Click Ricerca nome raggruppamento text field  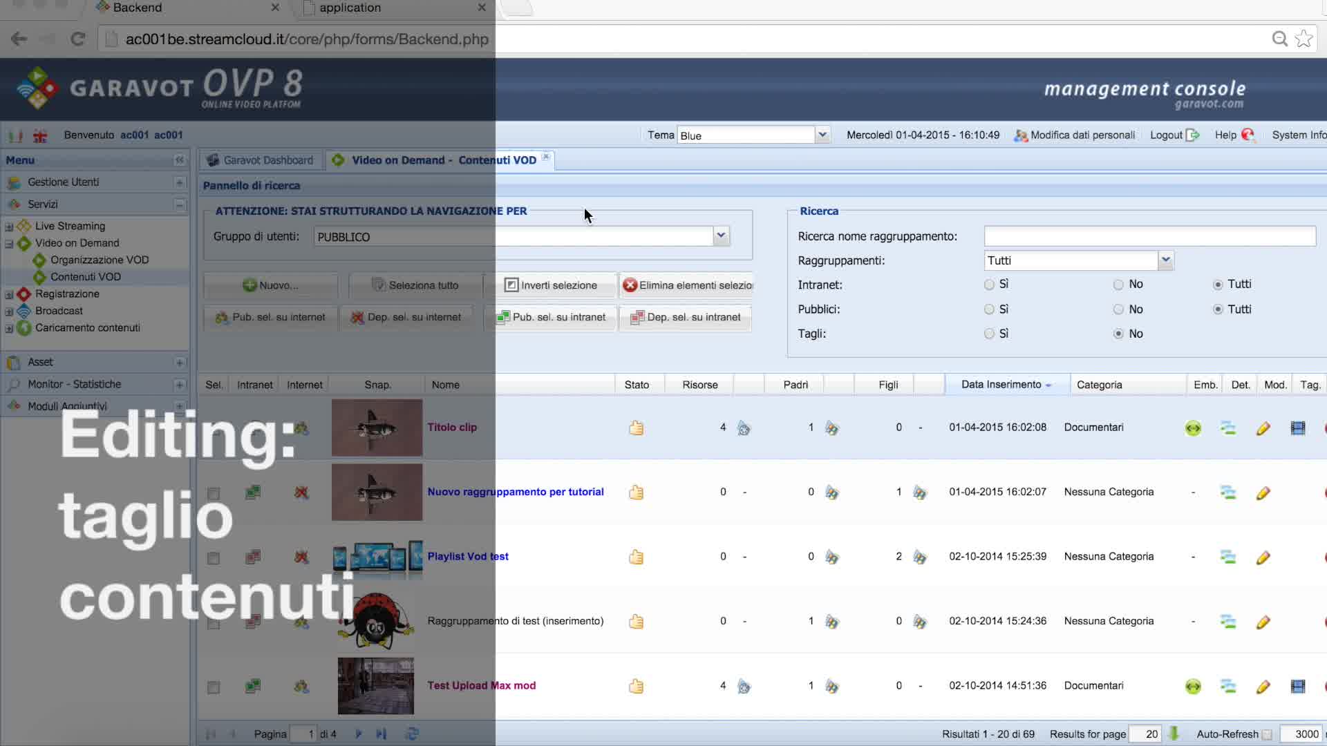[x=1149, y=236]
